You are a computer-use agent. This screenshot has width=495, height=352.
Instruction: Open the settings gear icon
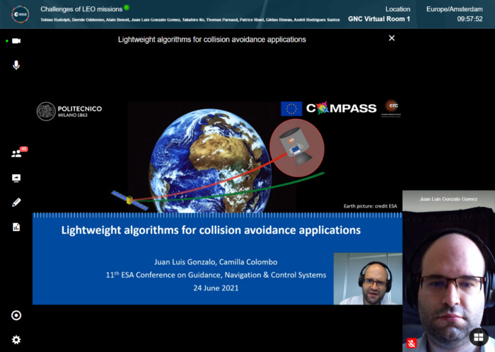[x=16, y=340]
